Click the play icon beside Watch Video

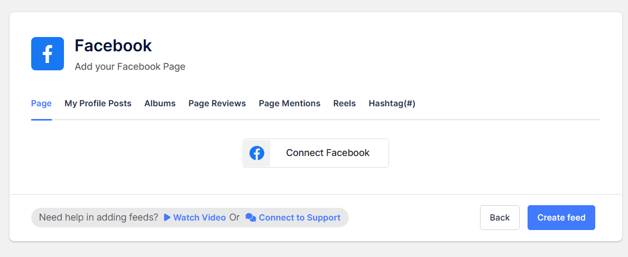[168, 218]
